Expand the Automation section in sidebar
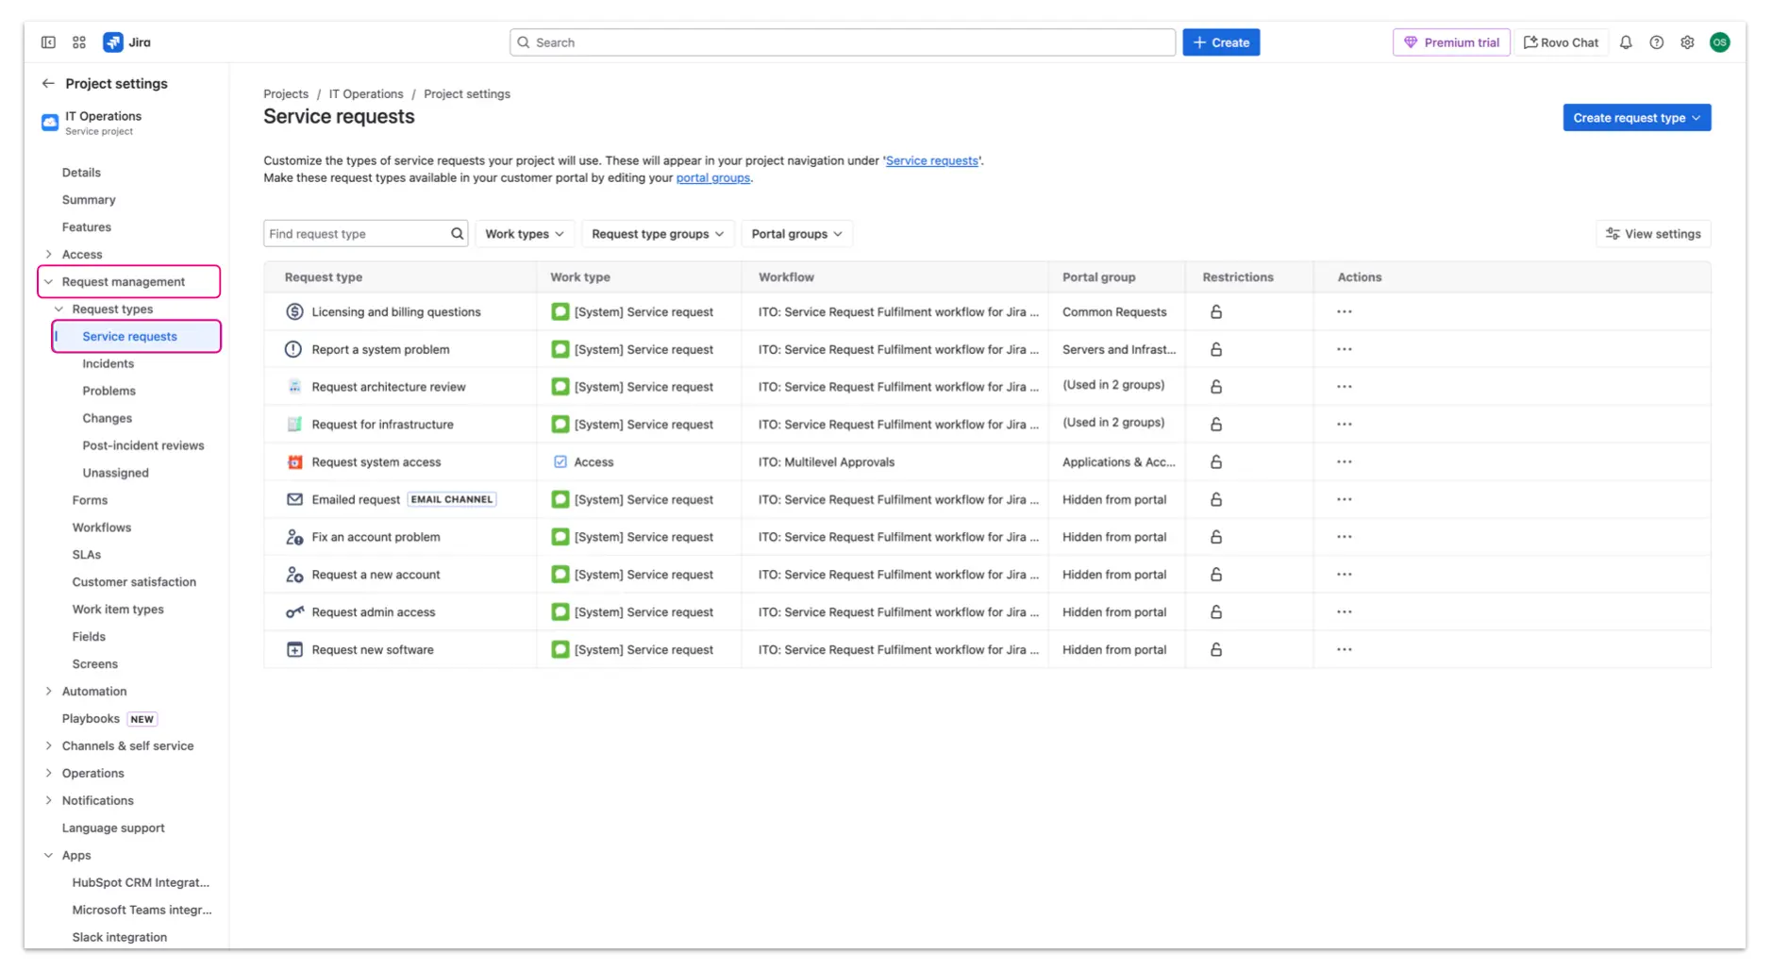Image resolution: width=1772 pixels, height=970 pixels. 49,691
